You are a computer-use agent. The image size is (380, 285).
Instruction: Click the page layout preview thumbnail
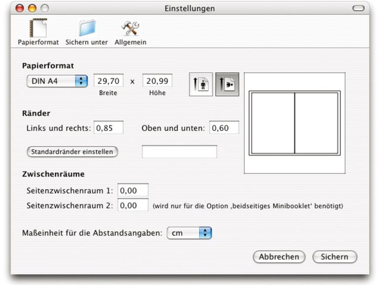pos(295,123)
